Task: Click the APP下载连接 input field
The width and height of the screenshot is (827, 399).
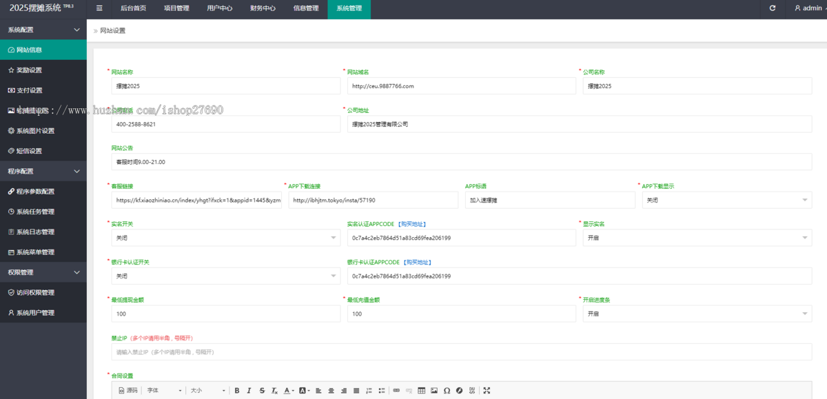Action: pyautogui.click(x=373, y=200)
